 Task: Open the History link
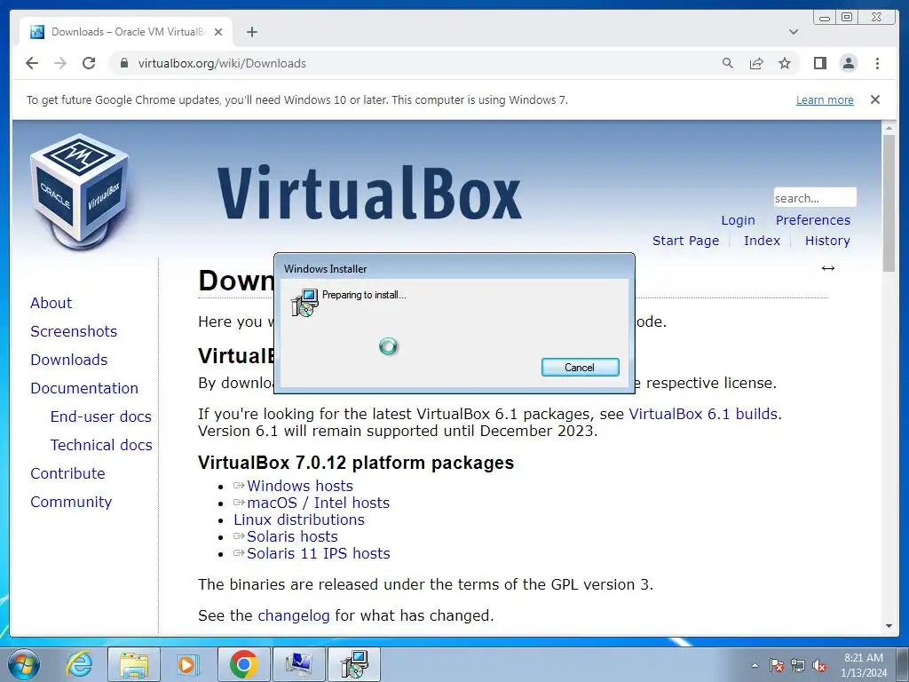(x=827, y=241)
